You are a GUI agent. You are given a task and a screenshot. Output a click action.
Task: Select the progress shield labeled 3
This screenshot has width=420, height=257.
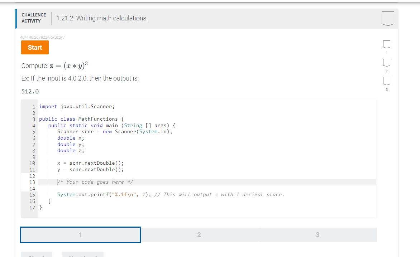coord(386,81)
